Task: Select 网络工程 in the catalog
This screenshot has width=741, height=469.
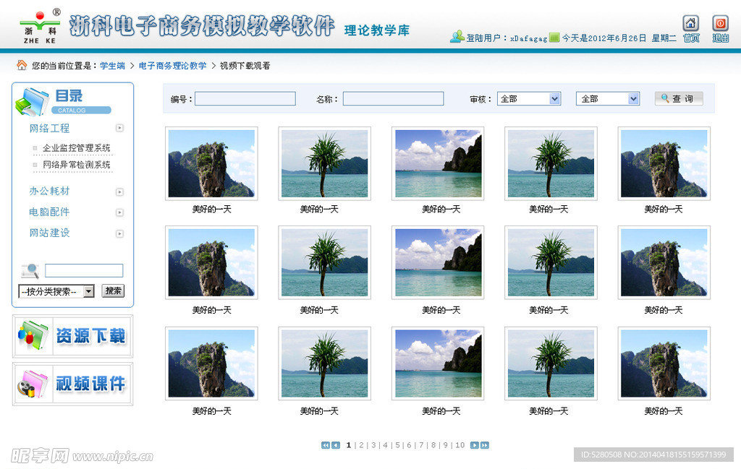Action: [49, 129]
